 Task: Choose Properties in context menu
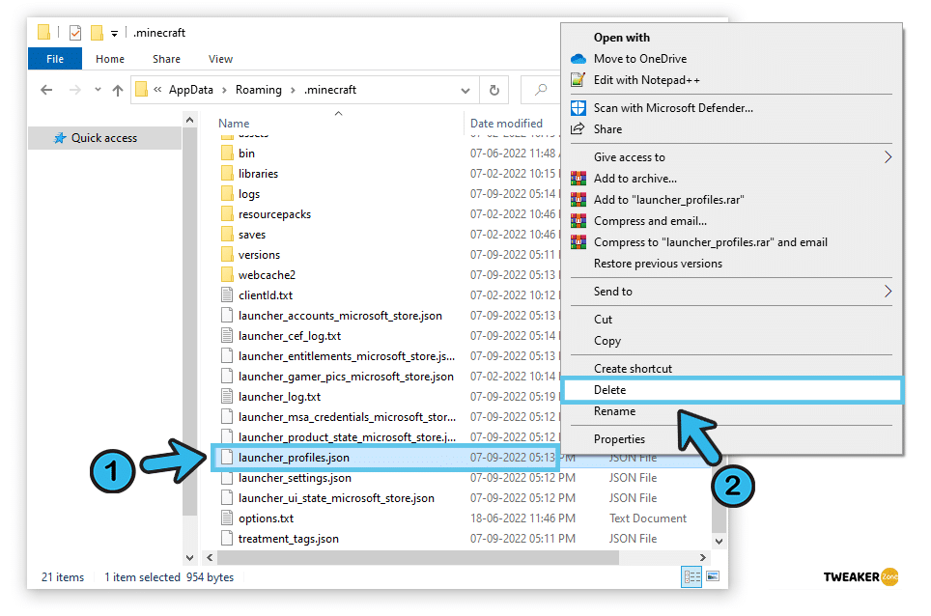(619, 439)
